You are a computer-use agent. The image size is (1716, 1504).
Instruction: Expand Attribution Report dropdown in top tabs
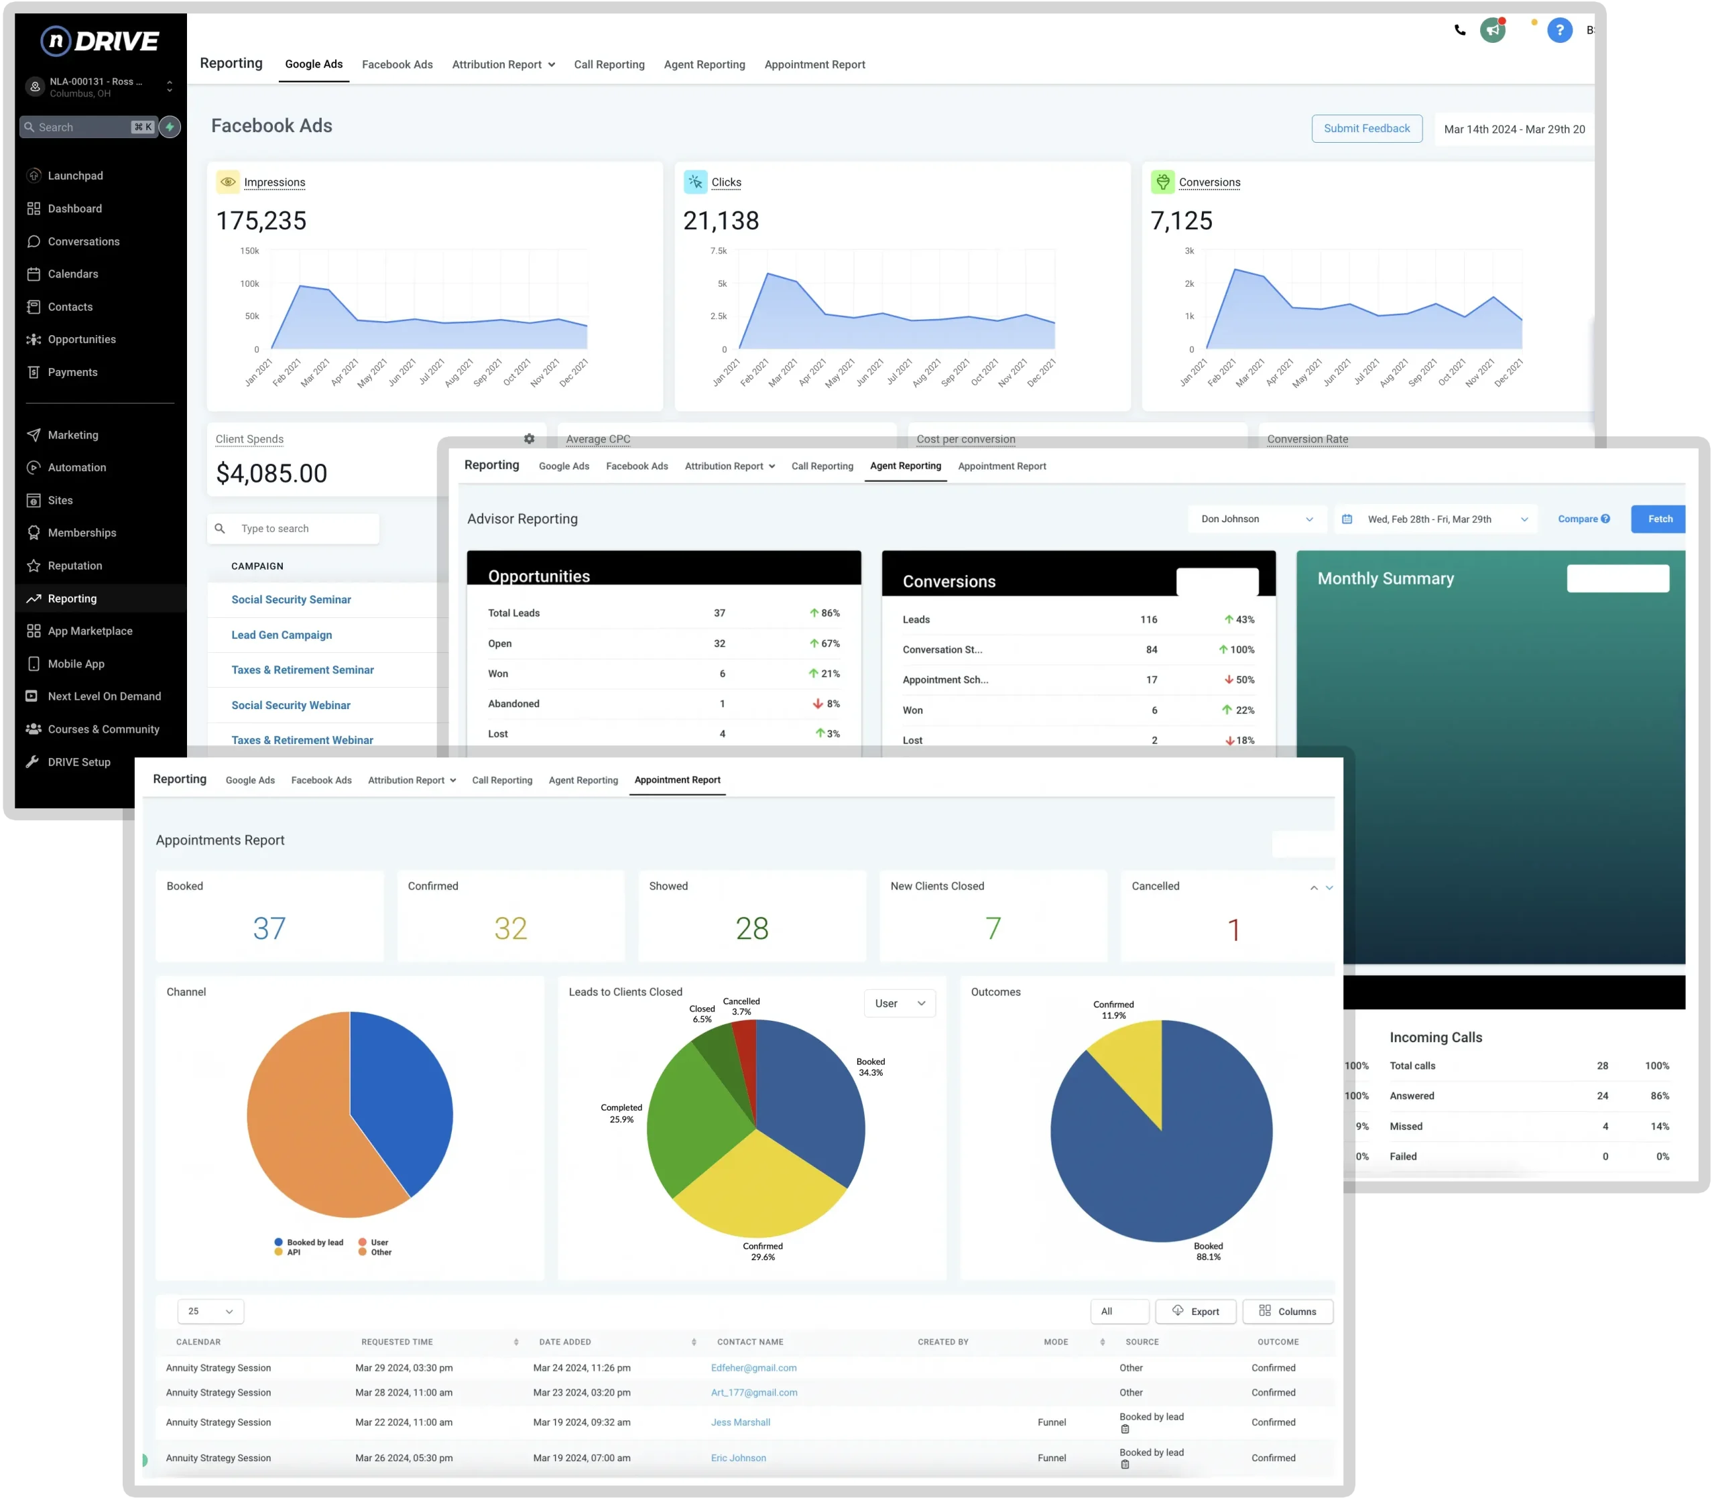point(503,64)
